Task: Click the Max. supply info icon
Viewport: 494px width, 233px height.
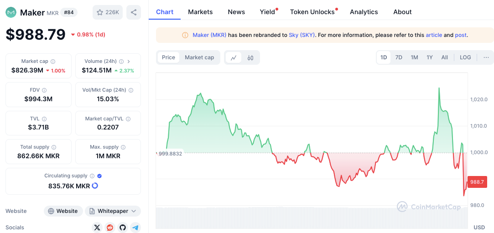Action: (123, 147)
